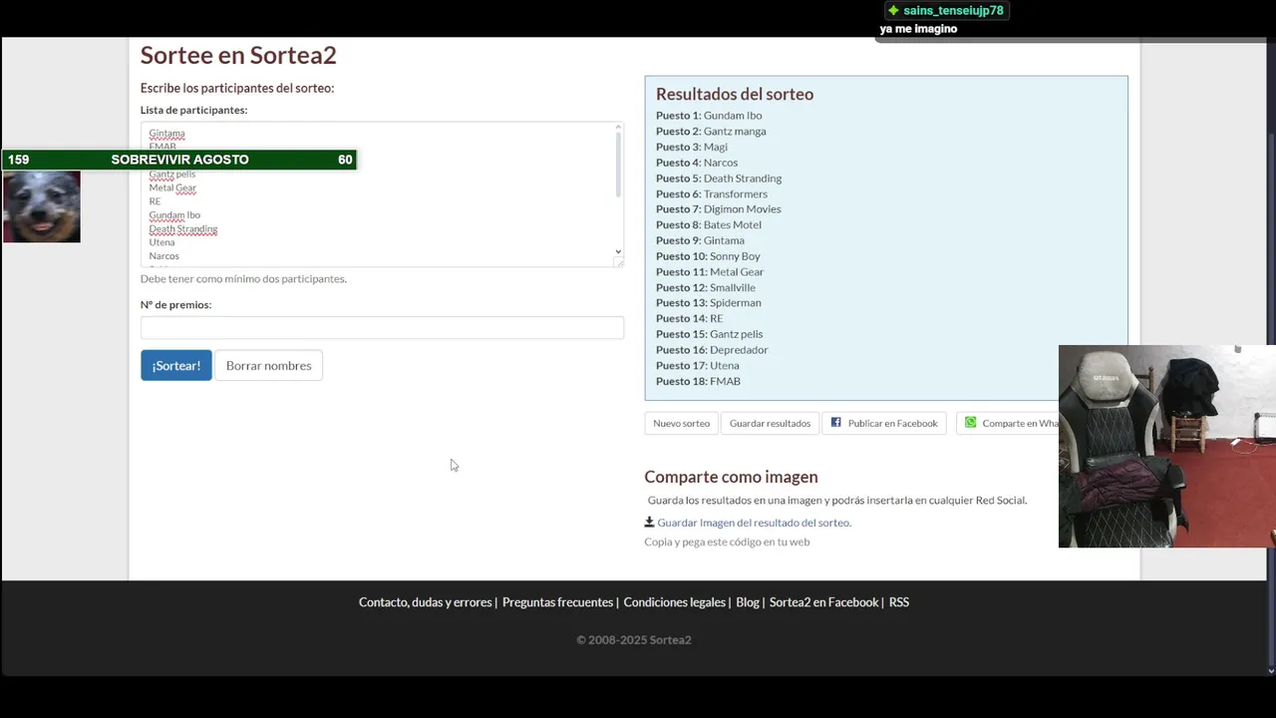This screenshot has width=1276, height=718.
Task: Click the ¡Sortear! button
Action: click(x=175, y=365)
